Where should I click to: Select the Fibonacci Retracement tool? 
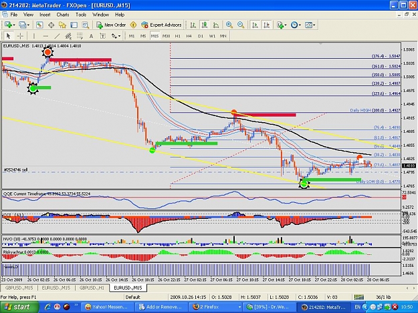click(80, 36)
